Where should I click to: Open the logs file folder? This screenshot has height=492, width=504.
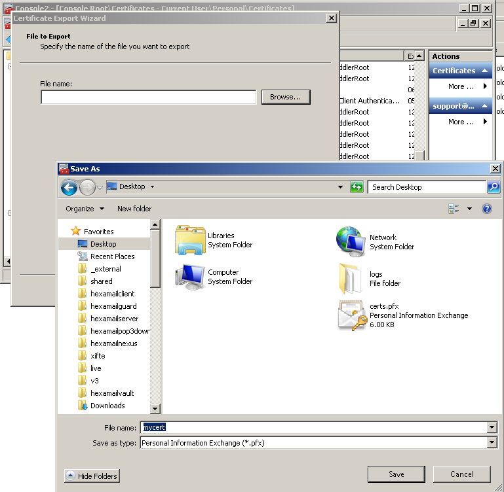(351, 279)
